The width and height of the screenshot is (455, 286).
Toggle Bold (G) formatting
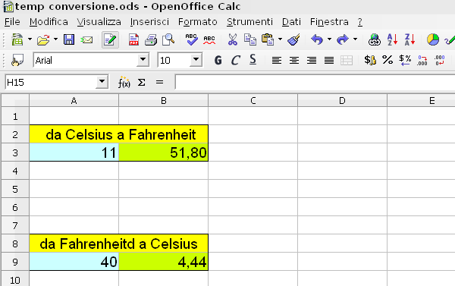[218, 61]
